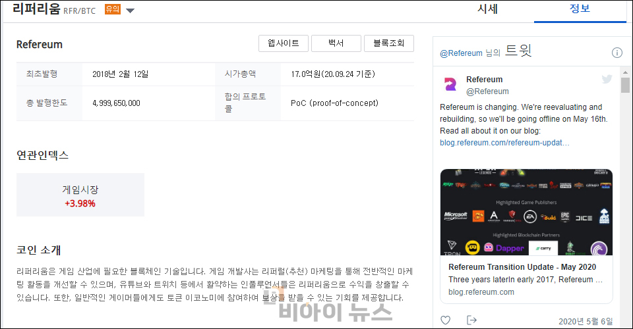Click the PoC (proof-of-concept) value
This screenshot has height=329, width=633.
(335, 103)
